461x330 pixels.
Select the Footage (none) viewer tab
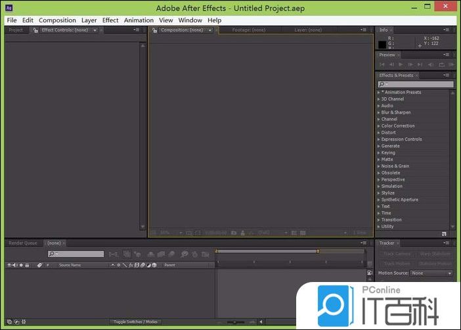click(x=249, y=30)
